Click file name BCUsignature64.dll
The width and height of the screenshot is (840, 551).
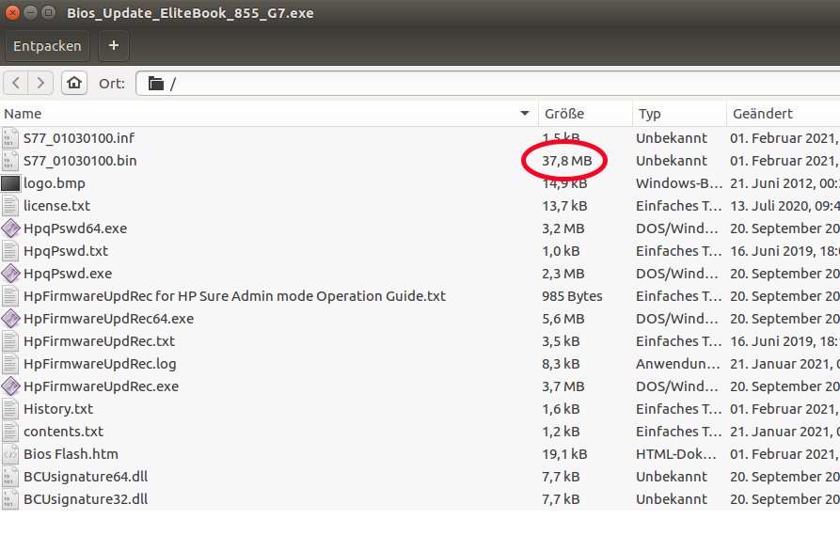point(86,477)
